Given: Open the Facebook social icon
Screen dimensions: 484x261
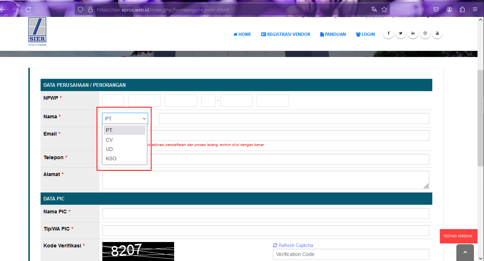Looking at the screenshot, I should point(388,33).
